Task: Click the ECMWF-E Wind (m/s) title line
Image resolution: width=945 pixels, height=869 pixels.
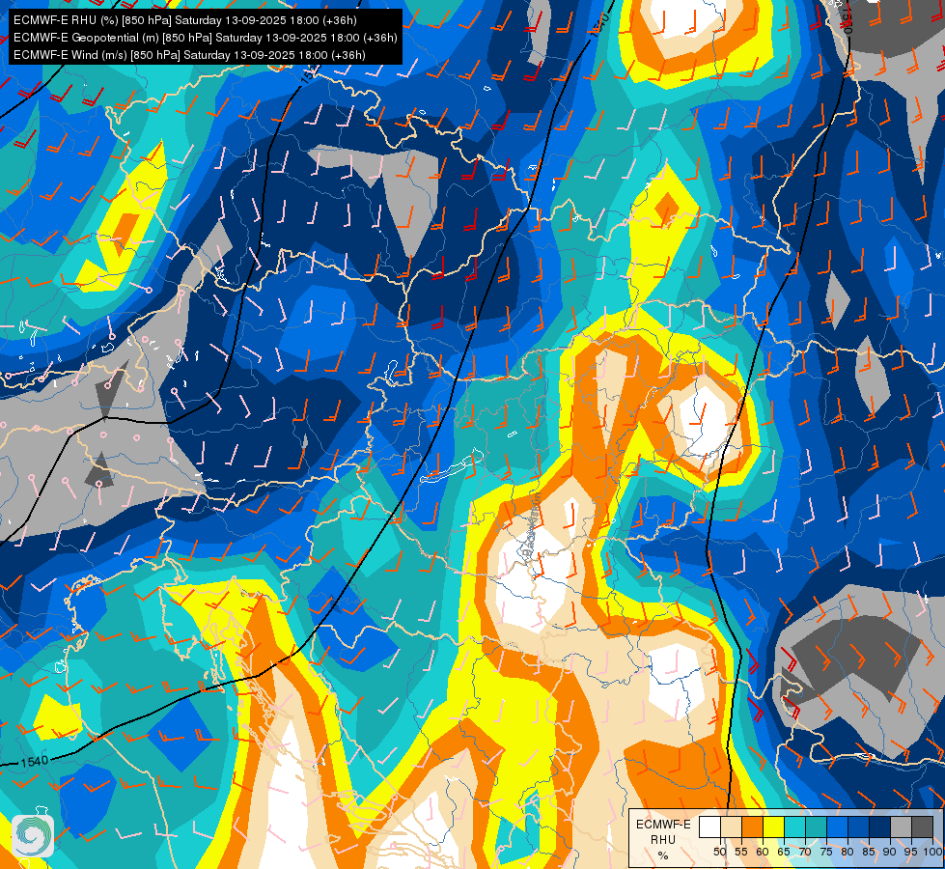Action: [x=189, y=55]
